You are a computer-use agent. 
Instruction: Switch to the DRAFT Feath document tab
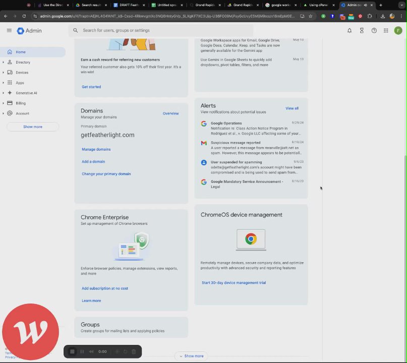pyautogui.click(x=129, y=5)
